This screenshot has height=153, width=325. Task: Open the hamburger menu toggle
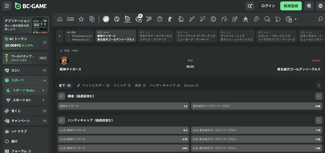[x=7, y=6]
